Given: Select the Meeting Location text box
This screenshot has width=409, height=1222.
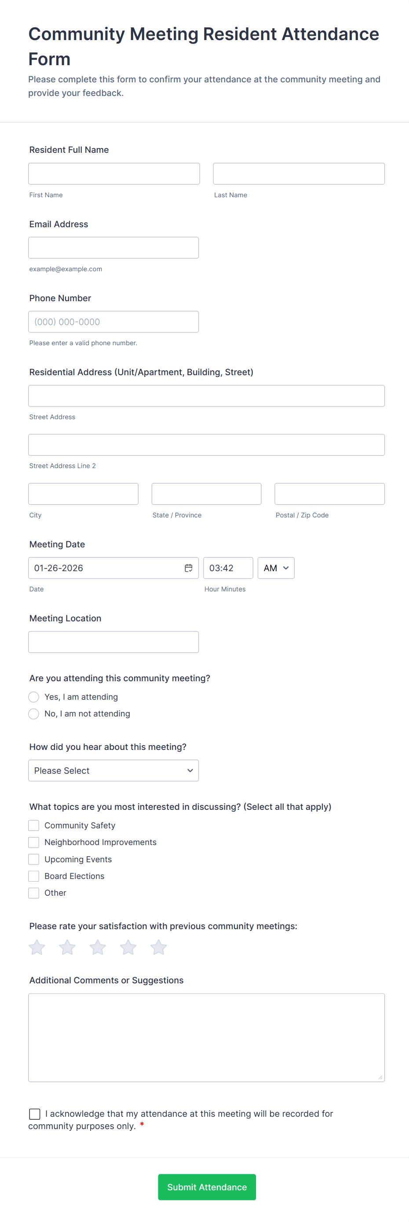Looking at the screenshot, I should [113, 642].
